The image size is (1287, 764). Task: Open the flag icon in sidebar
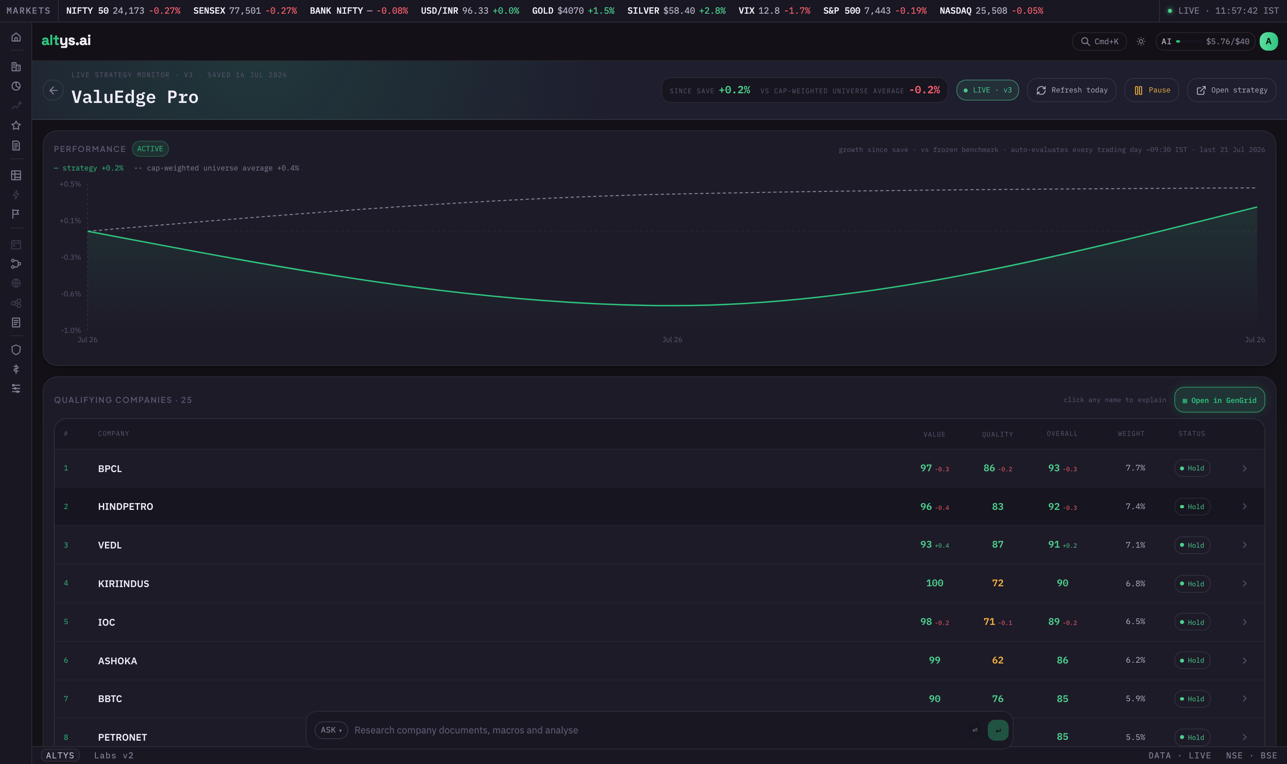coord(16,214)
